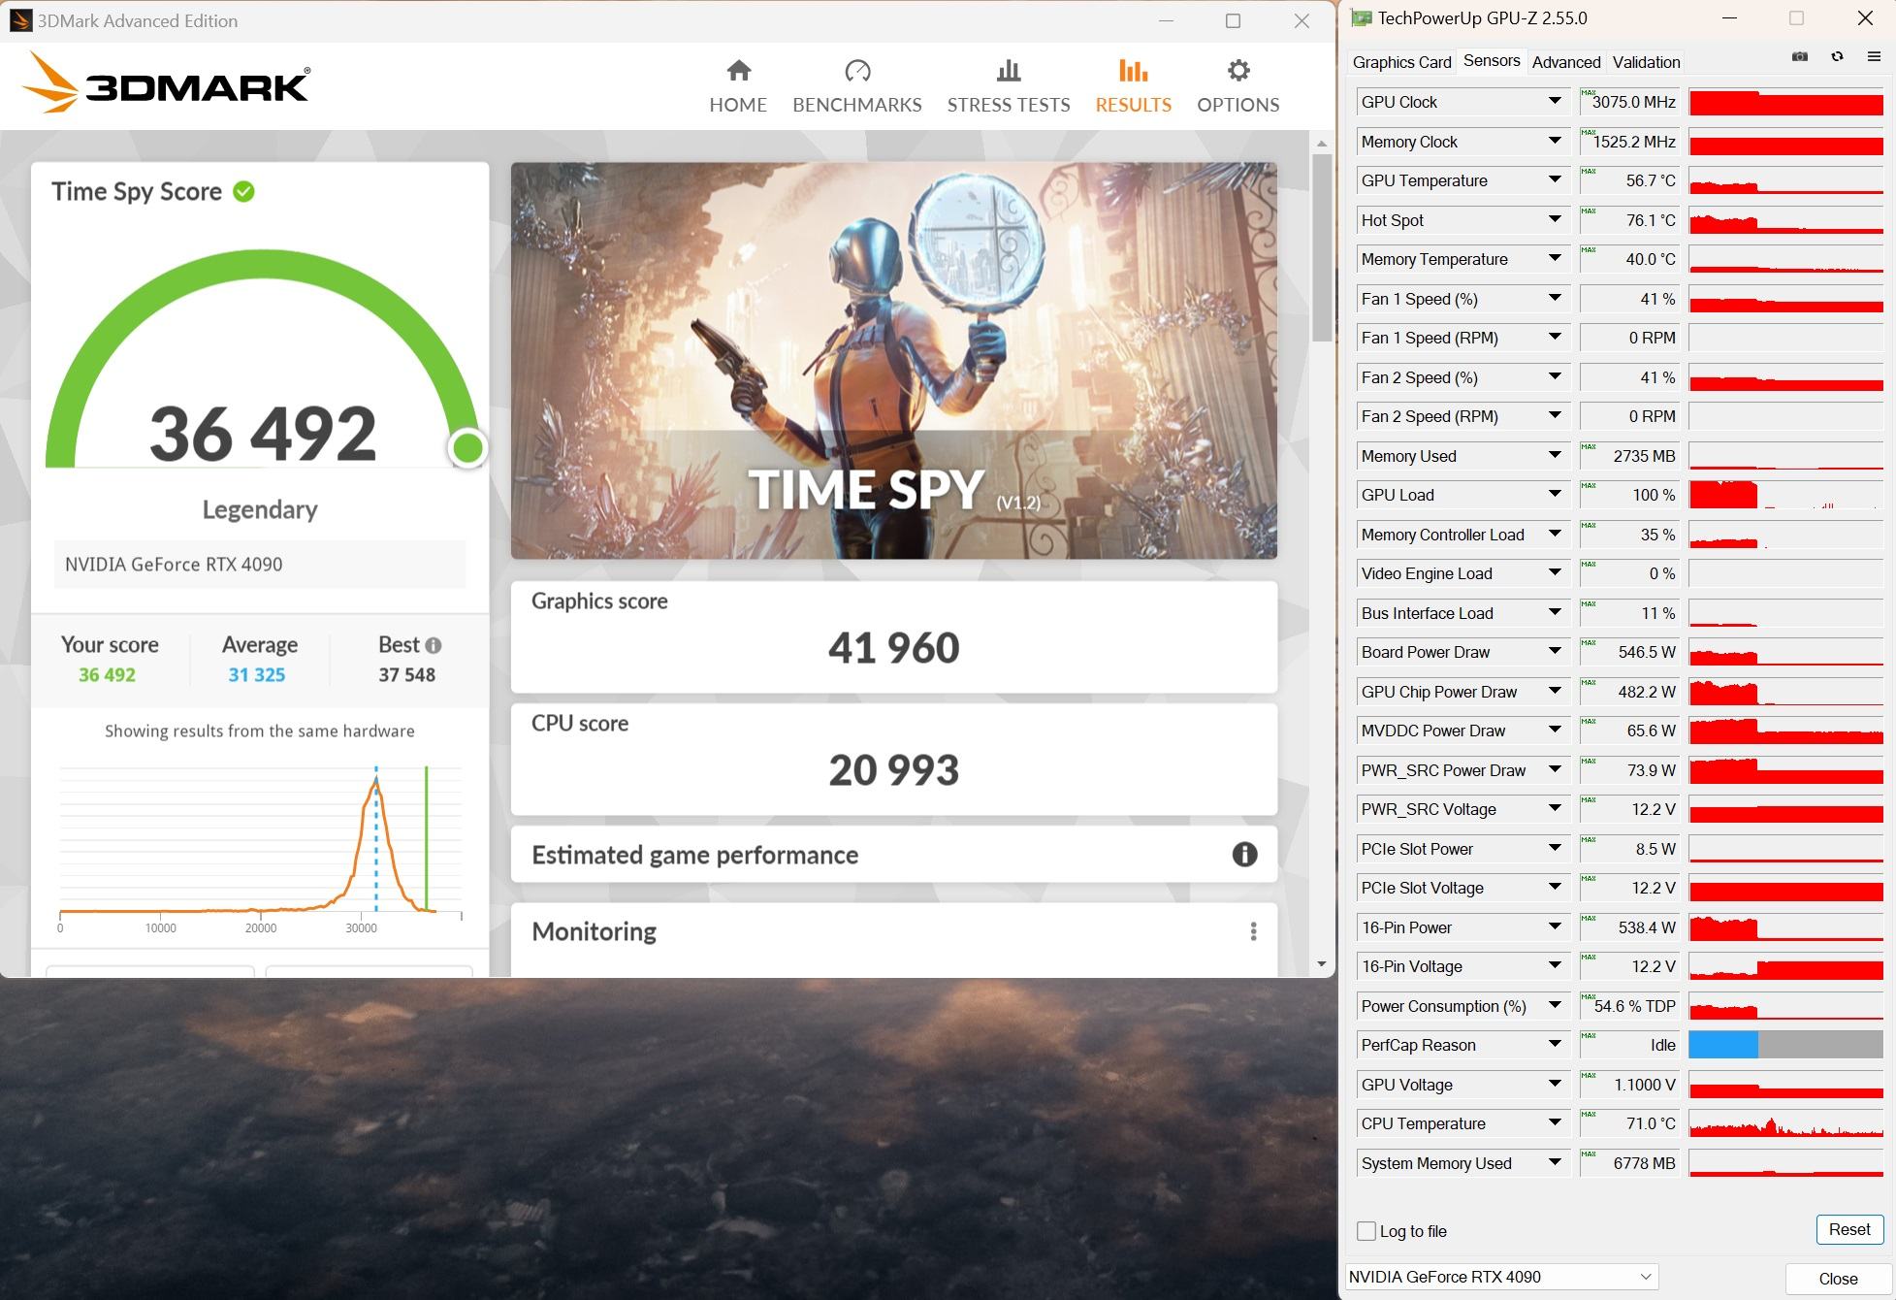Image resolution: width=1896 pixels, height=1300 pixels.
Task: Open the Home section in 3DMark
Action: pyautogui.click(x=737, y=85)
